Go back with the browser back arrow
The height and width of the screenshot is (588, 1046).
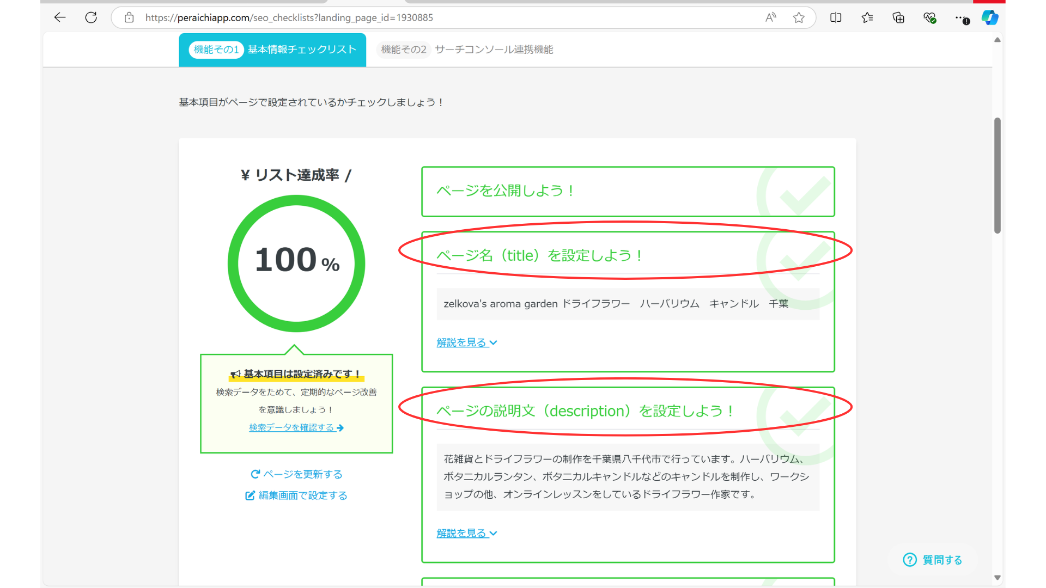click(x=60, y=17)
